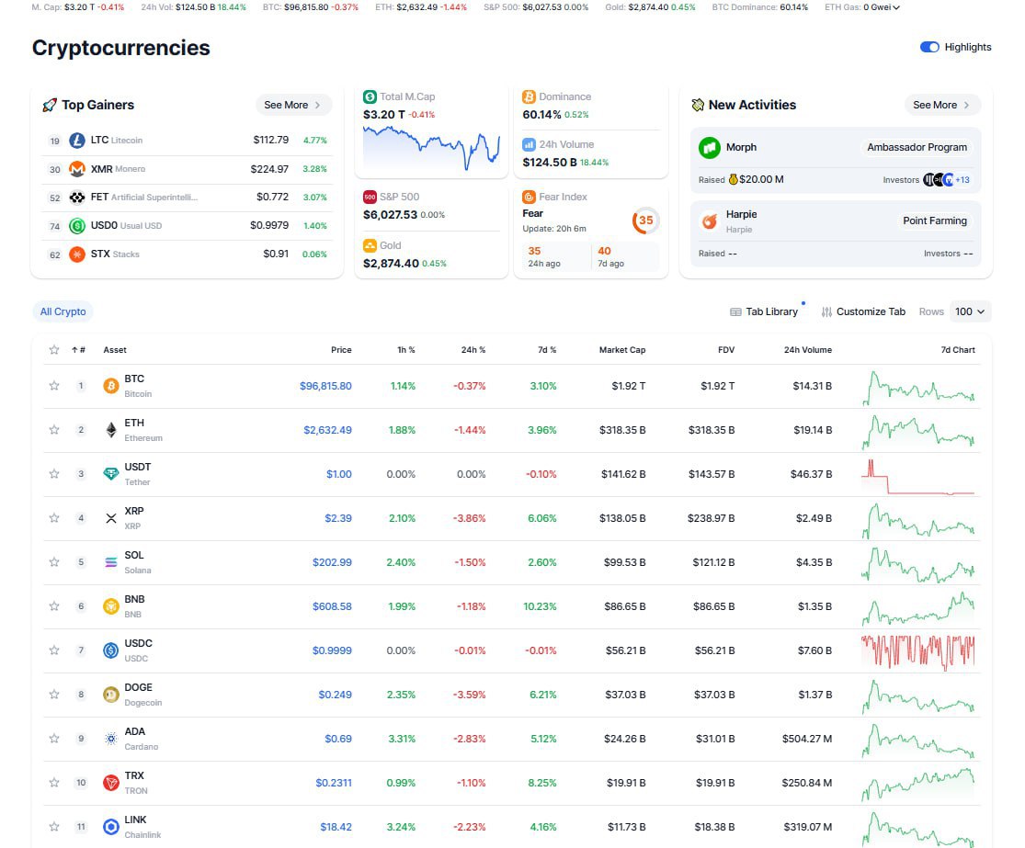Click the Tether USDT logo icon

pyautogui.click(x=111, y=474)
